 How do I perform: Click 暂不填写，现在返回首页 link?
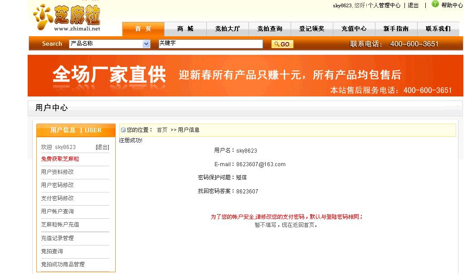(286, 225)
